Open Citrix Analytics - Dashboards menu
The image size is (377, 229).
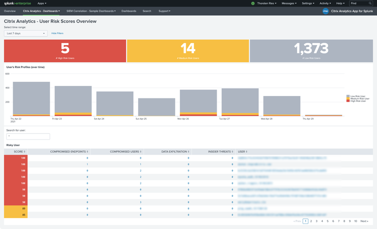[41, 11]
